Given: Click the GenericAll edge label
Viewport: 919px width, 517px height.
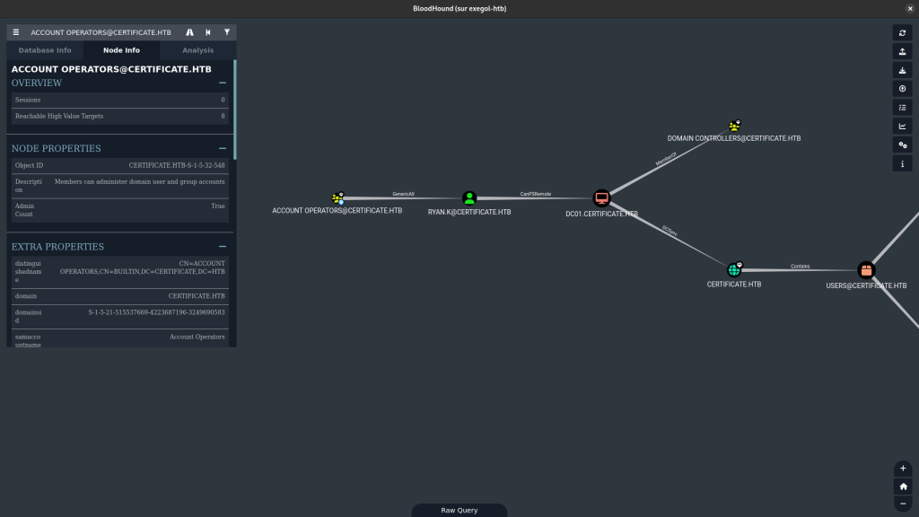Looking at the screenshot, I should click(x=403, y=194).
